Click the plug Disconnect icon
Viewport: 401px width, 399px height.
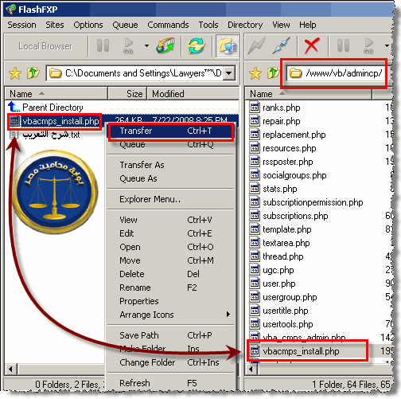click(x=282, y=46)
